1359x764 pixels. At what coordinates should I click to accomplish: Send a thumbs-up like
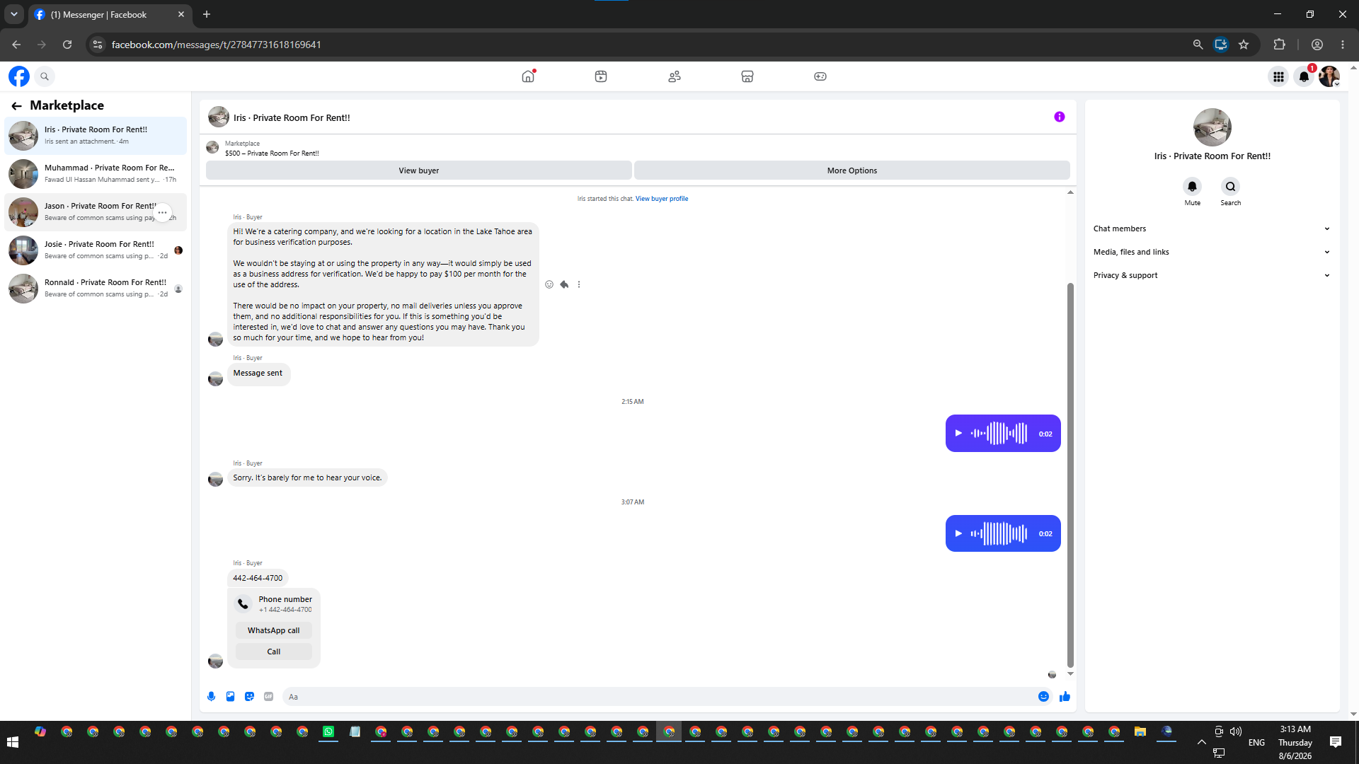1065,697
